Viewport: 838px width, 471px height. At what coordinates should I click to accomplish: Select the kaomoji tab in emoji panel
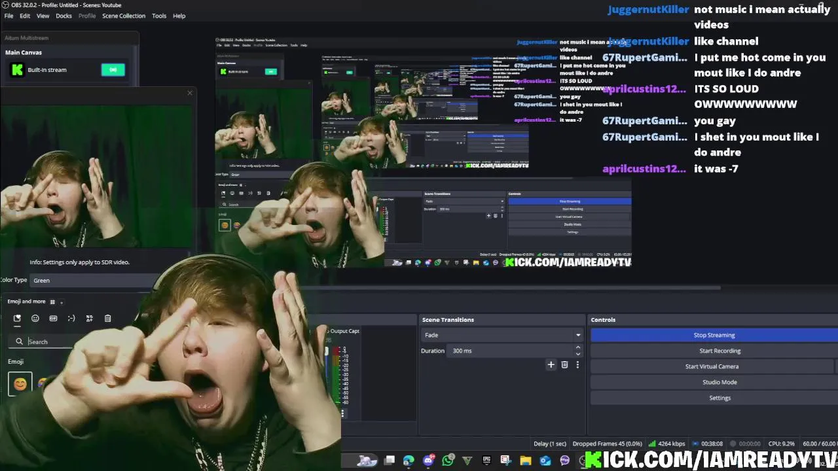pyautogui.click(x=71, y=319)
